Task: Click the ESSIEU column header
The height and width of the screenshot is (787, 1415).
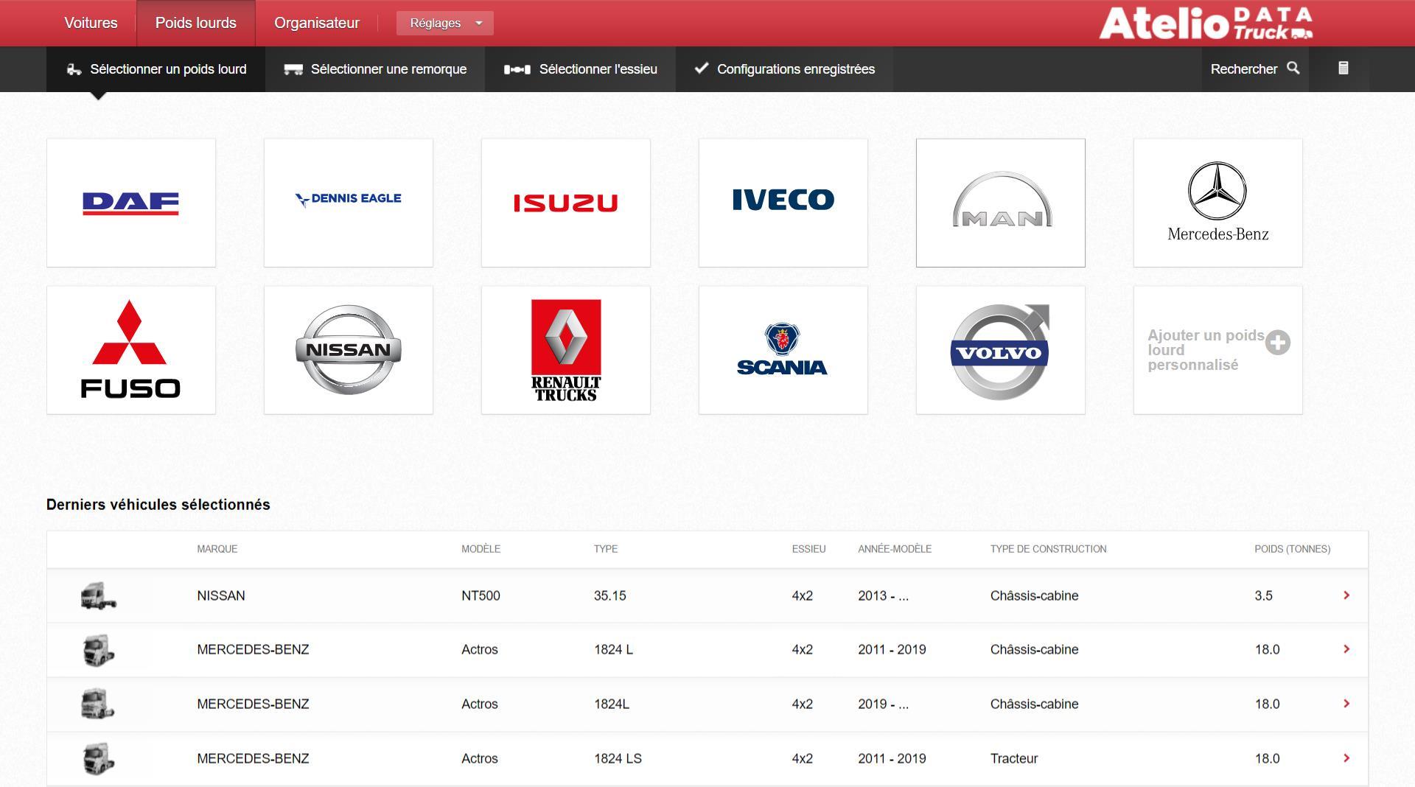Action: (x=808, y=549)
